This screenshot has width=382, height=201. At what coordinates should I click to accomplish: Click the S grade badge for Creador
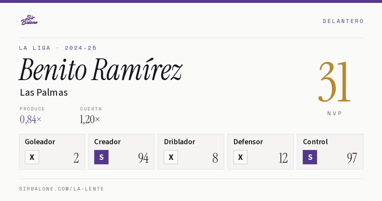[x=101, y=157]
